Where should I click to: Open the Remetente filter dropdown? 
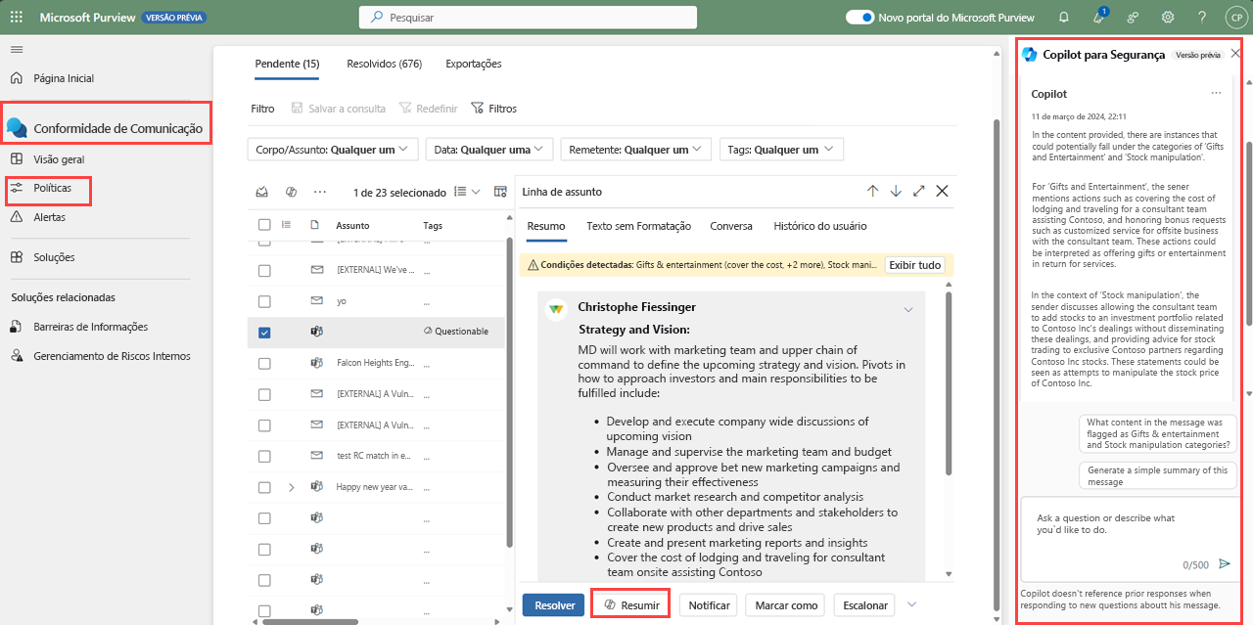coord(634,150)
